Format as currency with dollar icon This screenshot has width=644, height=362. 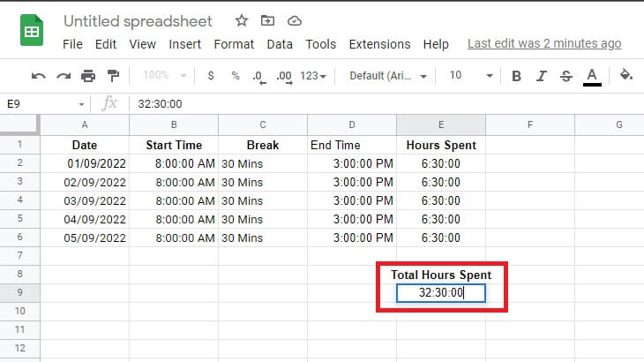(211, 76)
